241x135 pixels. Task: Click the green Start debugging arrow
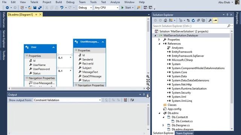122,7
